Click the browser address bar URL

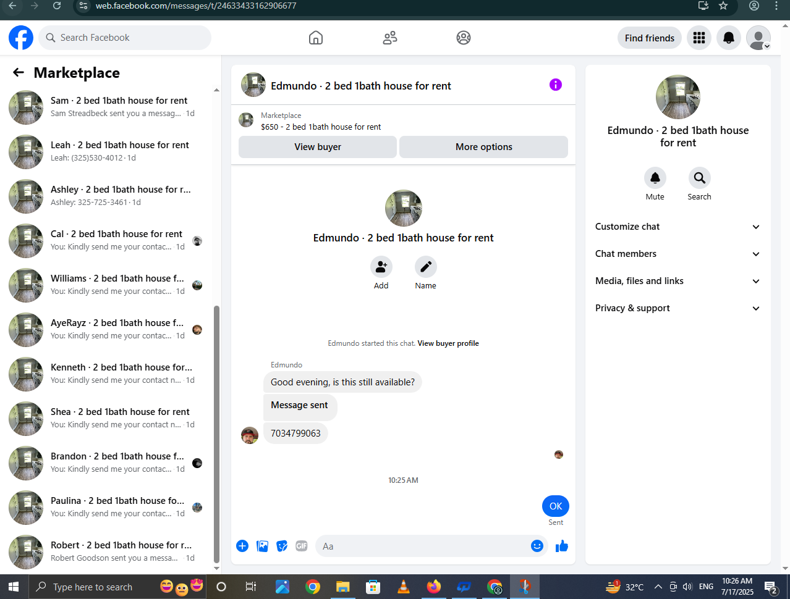click(x=196, y=6)
